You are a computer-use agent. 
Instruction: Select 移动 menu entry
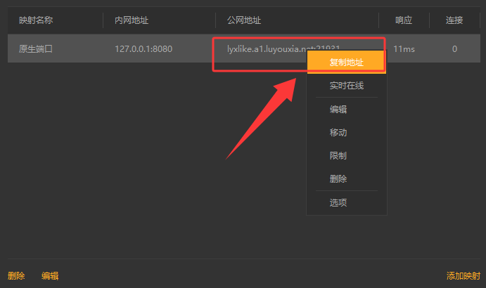347,133
